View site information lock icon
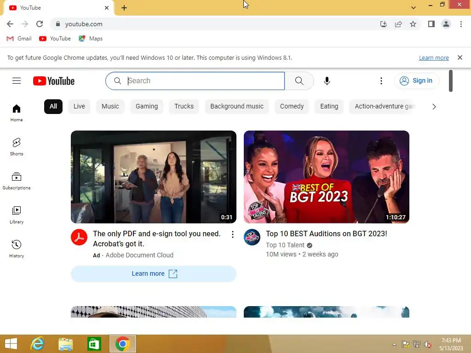The height and width of the screenshot is (353, 471). (x=58, y=24)
